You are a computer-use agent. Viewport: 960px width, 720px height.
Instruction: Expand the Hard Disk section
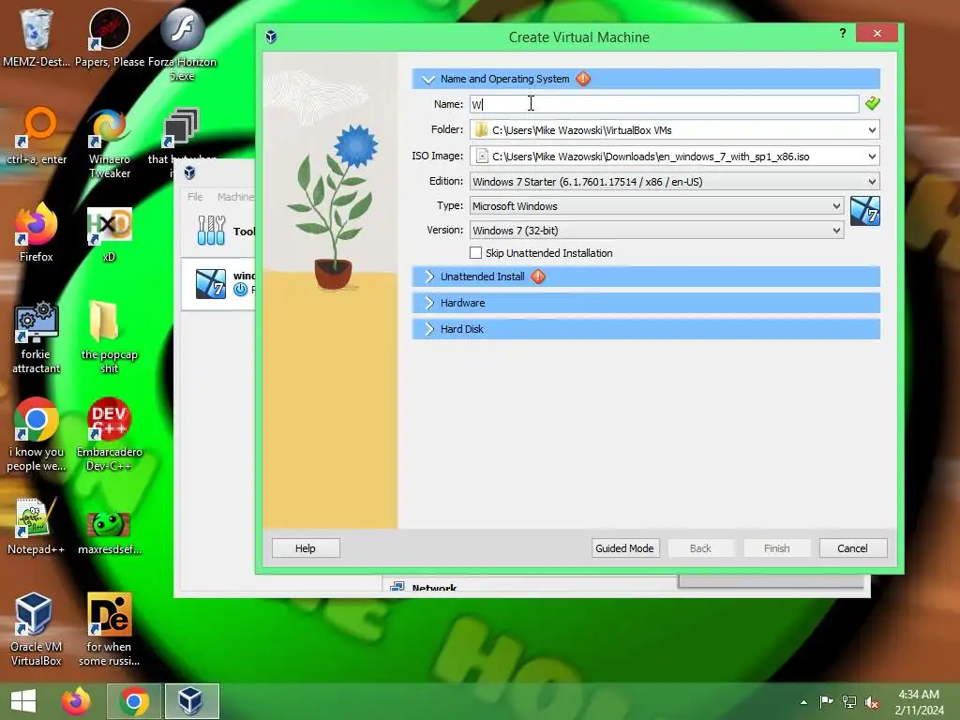click(x=429, y=329)
